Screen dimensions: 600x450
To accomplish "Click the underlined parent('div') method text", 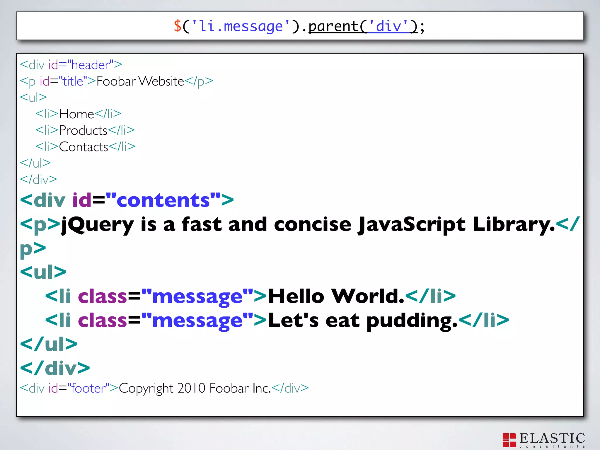I will (363, 26).
